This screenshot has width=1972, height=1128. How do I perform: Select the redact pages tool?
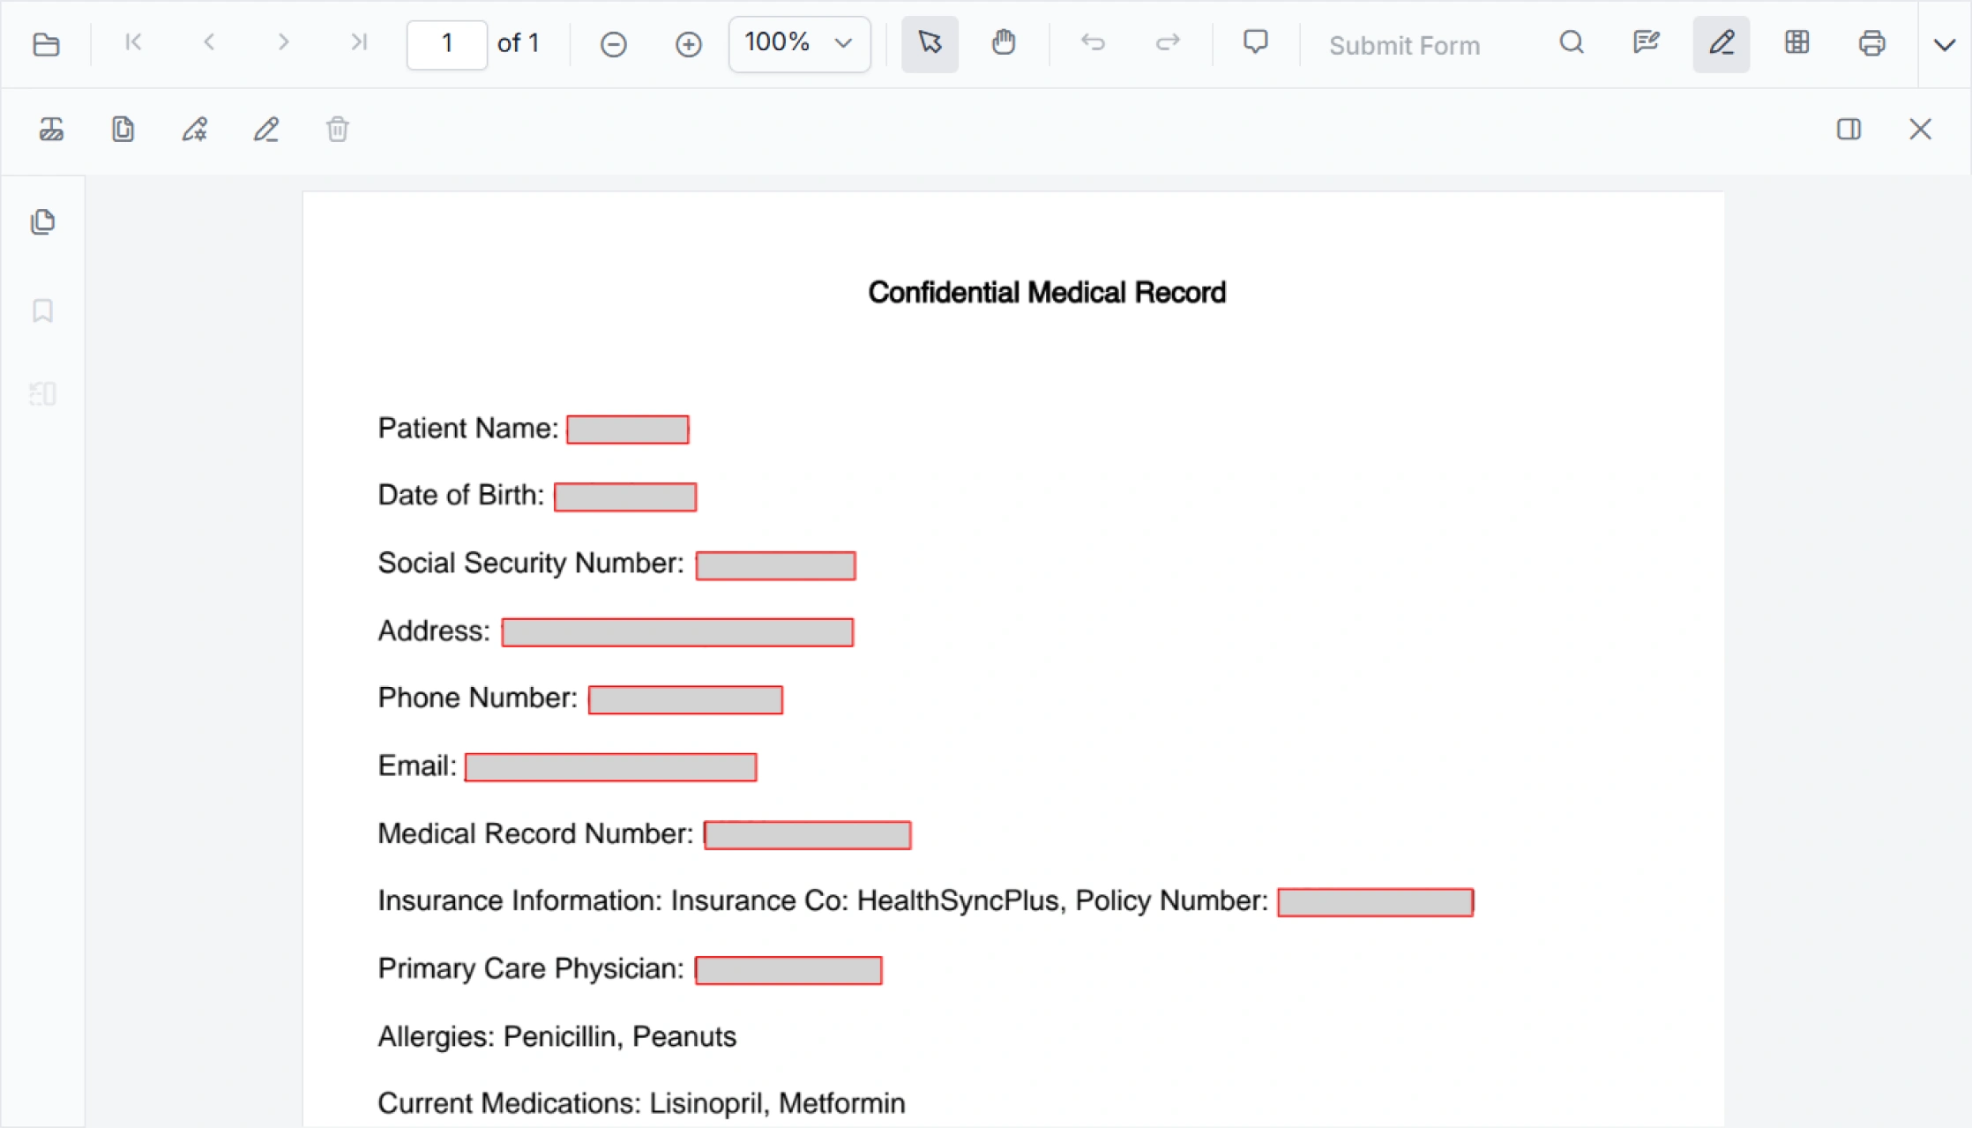(x=123, y=130)
